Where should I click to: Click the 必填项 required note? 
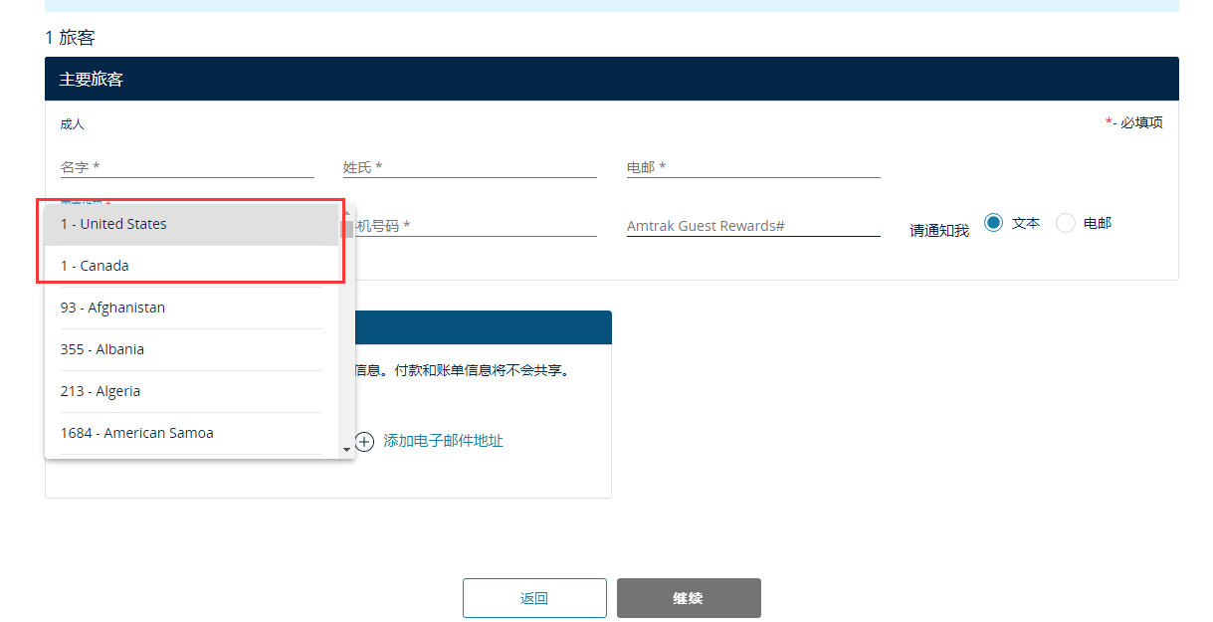(1134, 123)
